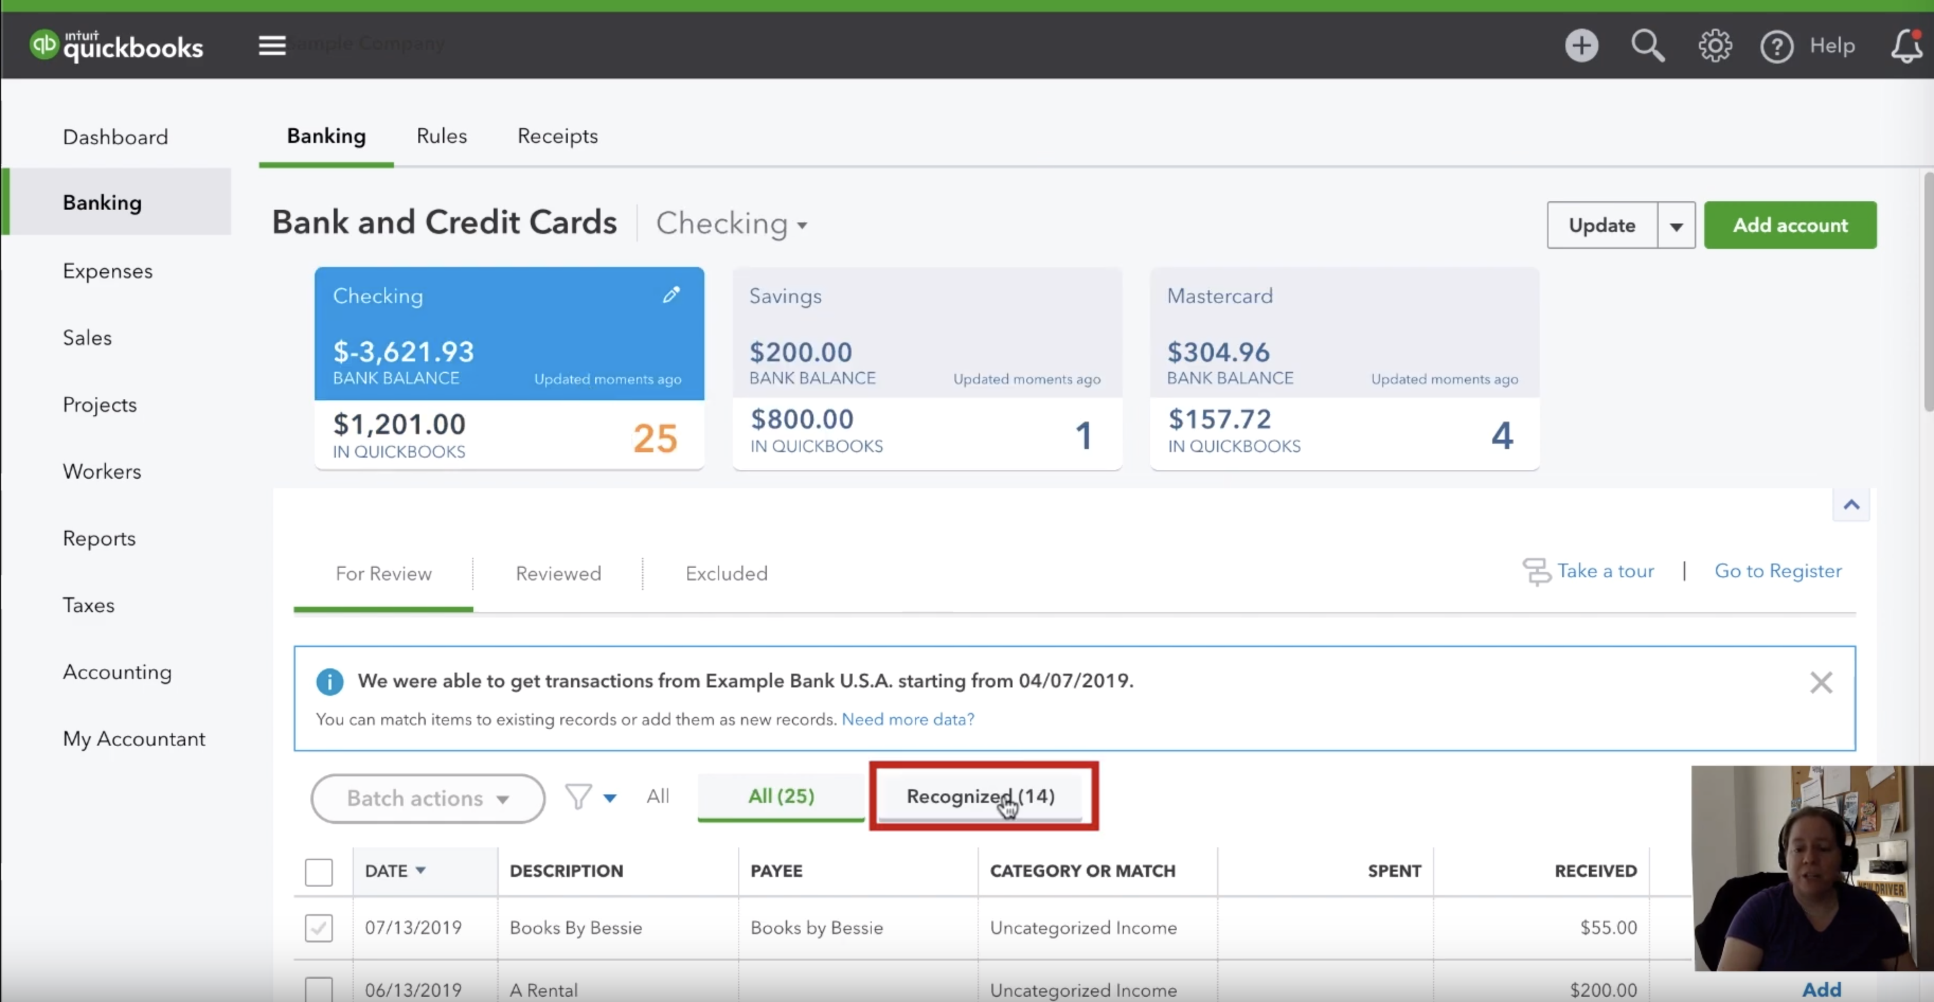Screen dimensions: 1934x1002
Task: Open the search magnifier
Action: click(x=1648, y=46)
